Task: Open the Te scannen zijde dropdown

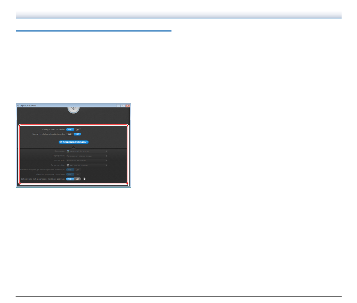Action: (x=86, y=165)
